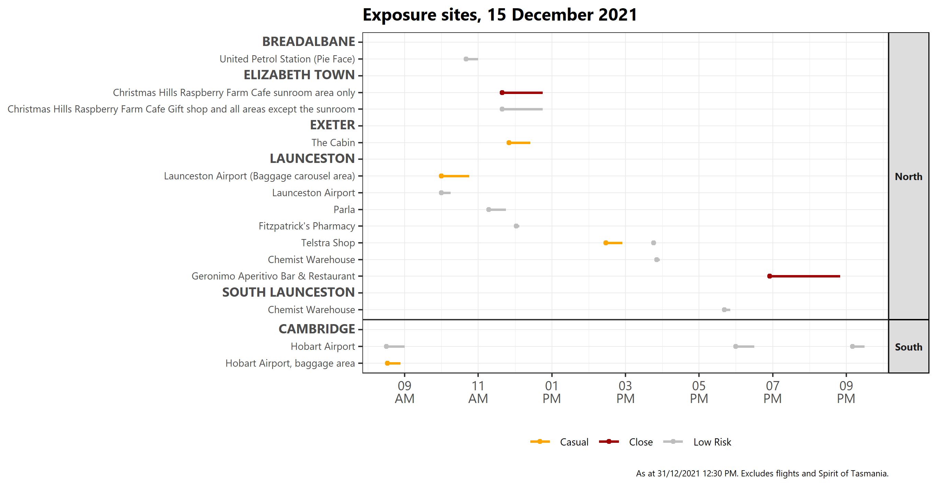Click Telstra Shop orange start dot
The width and height of the screenshot is (937, 486).
pyautogui.click(x=606, y=243)
